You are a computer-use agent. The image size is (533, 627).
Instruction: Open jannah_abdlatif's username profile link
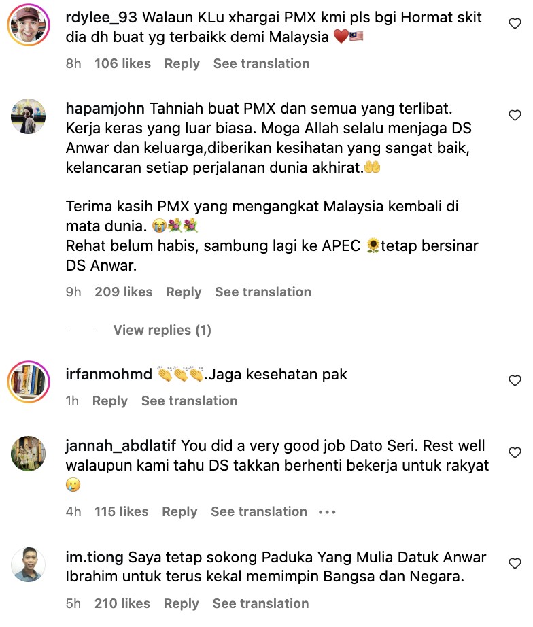121,446
